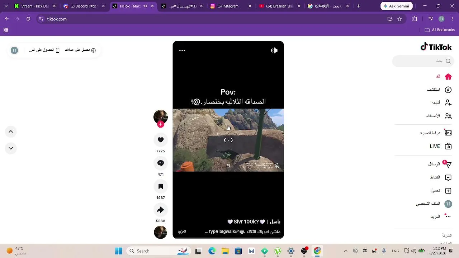This screenshot has height=258, width=459.
Task: Toggle the video sound speaker icon
Action: pyautogui.click(x=274, y=50)
